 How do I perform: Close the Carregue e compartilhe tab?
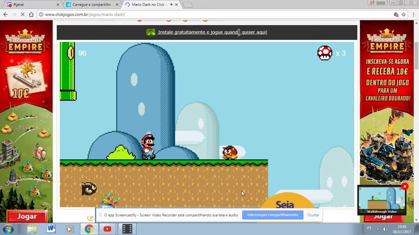pyautogui.click(x=117, y=5)
